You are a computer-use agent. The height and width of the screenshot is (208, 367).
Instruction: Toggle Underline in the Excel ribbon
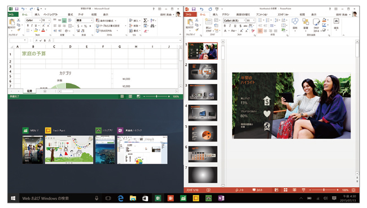tap(36, 25)
